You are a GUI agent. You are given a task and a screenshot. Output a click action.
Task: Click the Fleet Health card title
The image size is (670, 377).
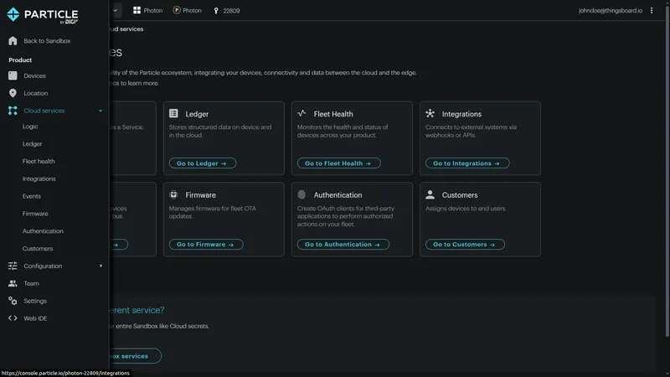pyautogui.click(x=333, y=114)
